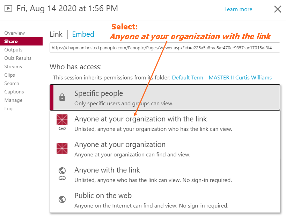
Task: Navigate to Streams in the sidebar
Action: 13,66
